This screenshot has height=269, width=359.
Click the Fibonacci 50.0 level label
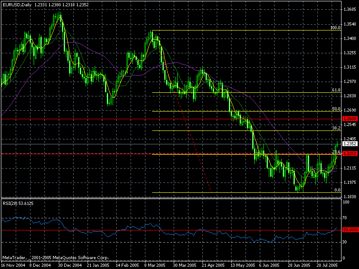(x=336, y=109)
